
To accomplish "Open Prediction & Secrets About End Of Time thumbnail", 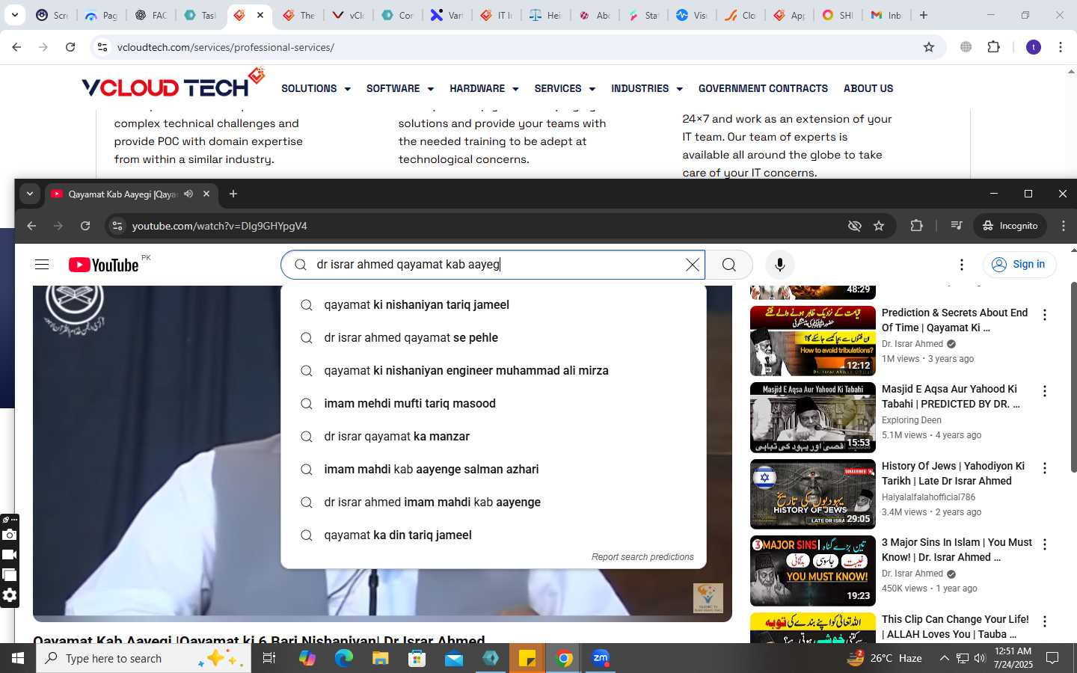I will 813,341.
